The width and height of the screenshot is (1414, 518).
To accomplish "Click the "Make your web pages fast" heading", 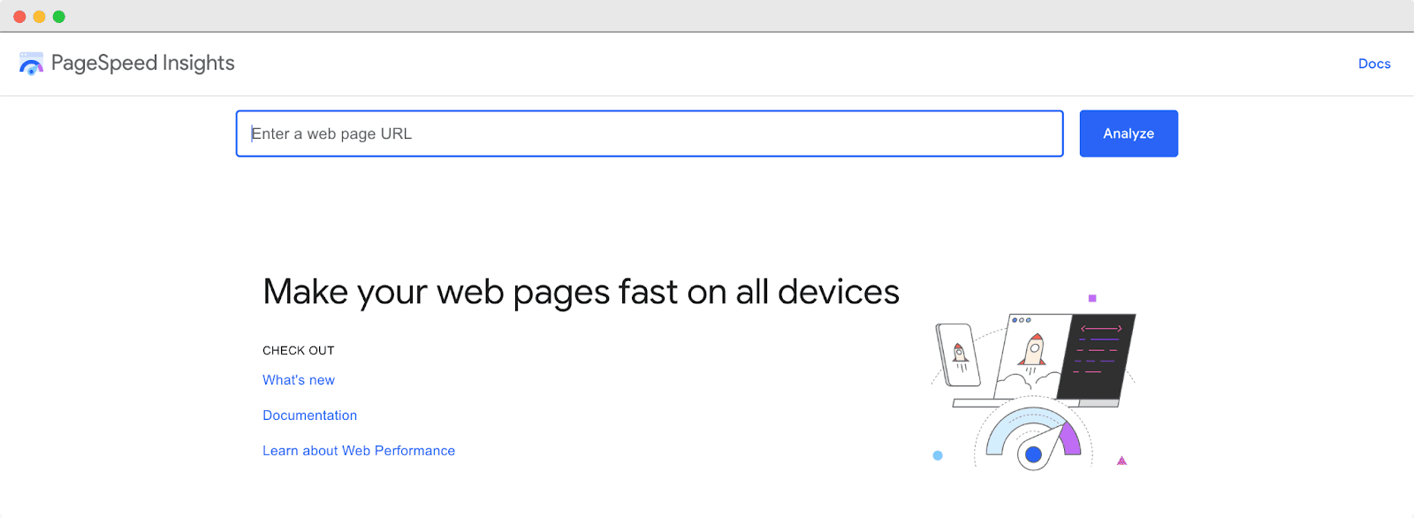I will coord(581,292).
